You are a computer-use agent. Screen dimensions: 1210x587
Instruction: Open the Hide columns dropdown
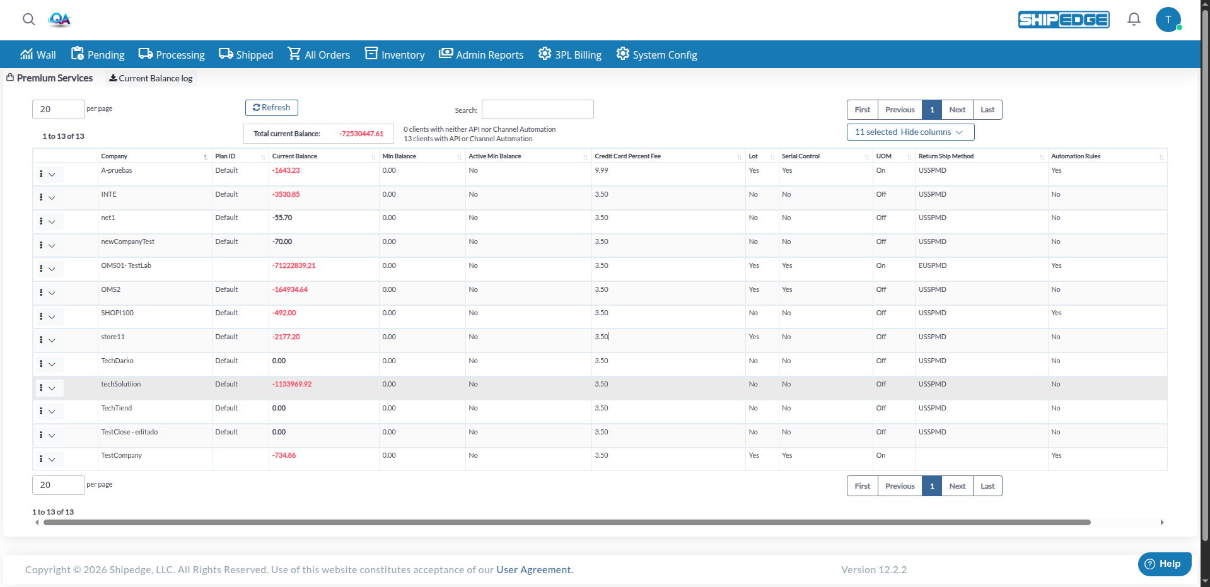910,132
